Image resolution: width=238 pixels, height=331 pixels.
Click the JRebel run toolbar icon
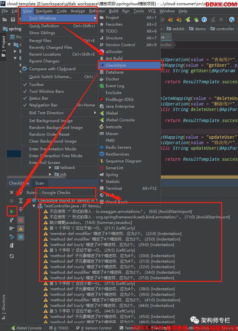pos(187,20)
